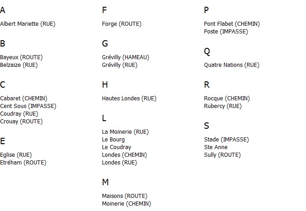The height and width of the screenshot is (211, 306).
Task: Click Rubercy (RUE) entry
Action: (223, 106)
